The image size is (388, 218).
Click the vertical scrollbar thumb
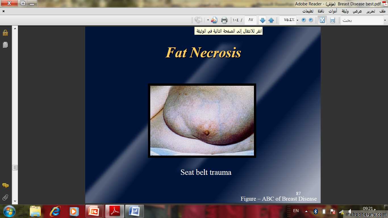tap(15, 167)
